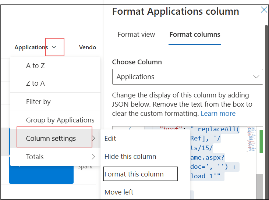Close the Format Applications column panel
This screenshot has height=200, width=269.
(x=264, y=10)
